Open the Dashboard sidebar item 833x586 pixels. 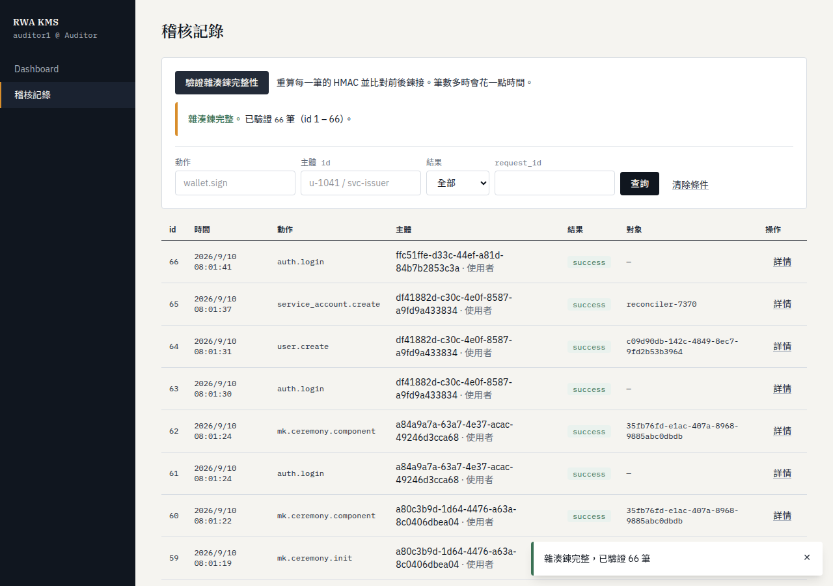(x=68, y=69)
